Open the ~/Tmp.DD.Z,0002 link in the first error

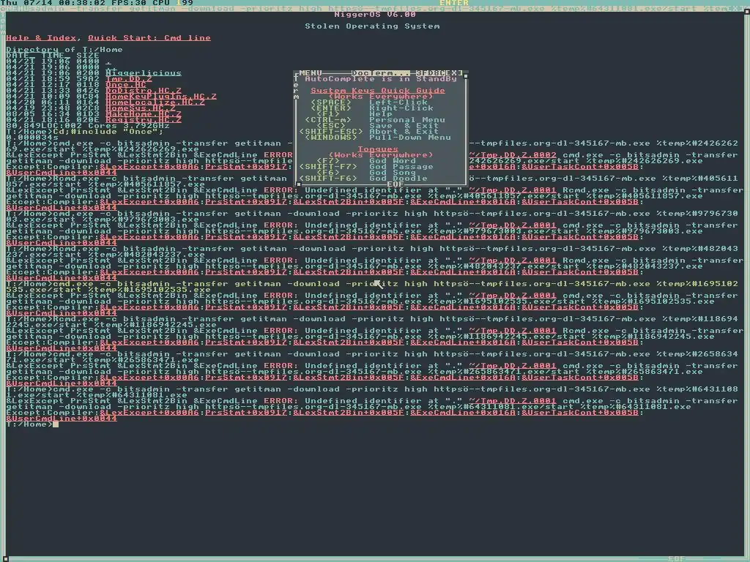click(513, 155)
